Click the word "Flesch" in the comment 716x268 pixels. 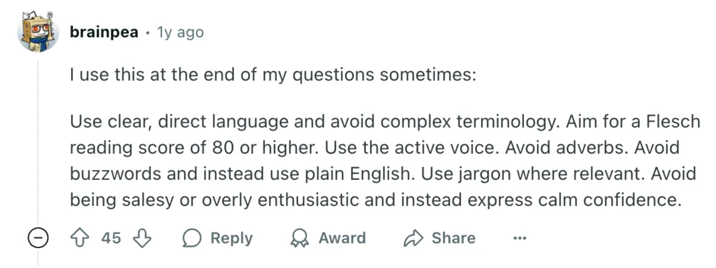[x=673, y=122]
